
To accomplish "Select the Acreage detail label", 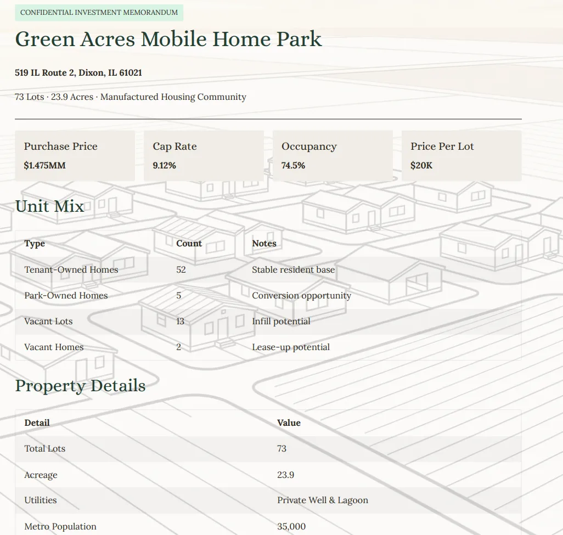I will tap(41, 475).
